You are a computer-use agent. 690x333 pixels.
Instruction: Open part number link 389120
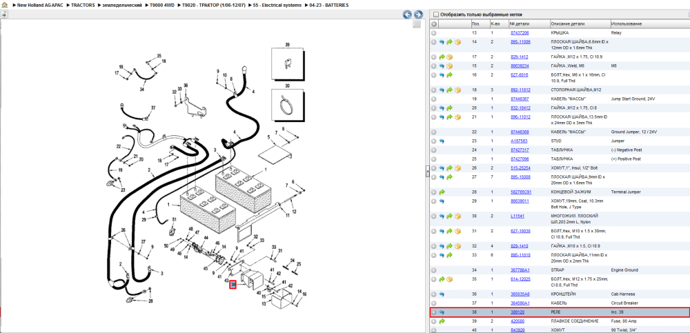coord(517,312)
